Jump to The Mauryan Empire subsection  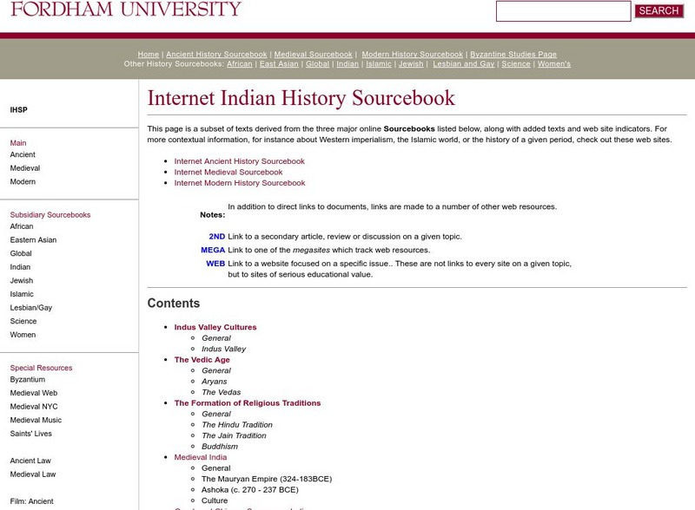coord(267,479)
